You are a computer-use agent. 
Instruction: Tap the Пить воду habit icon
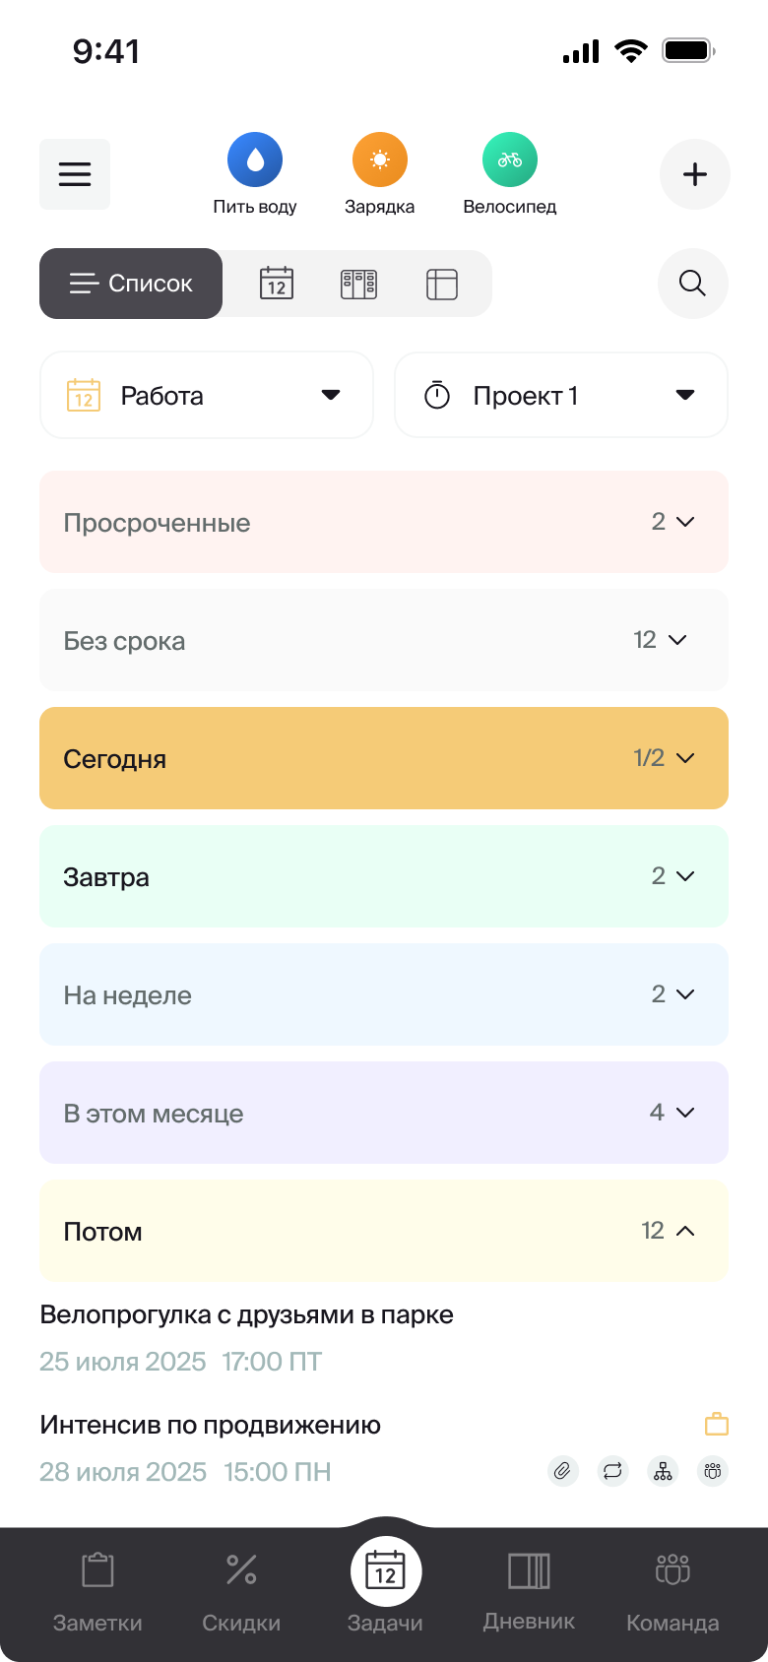tap(255, 160)
